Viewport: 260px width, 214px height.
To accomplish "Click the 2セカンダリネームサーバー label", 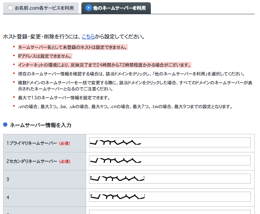I will pos(32,161).
